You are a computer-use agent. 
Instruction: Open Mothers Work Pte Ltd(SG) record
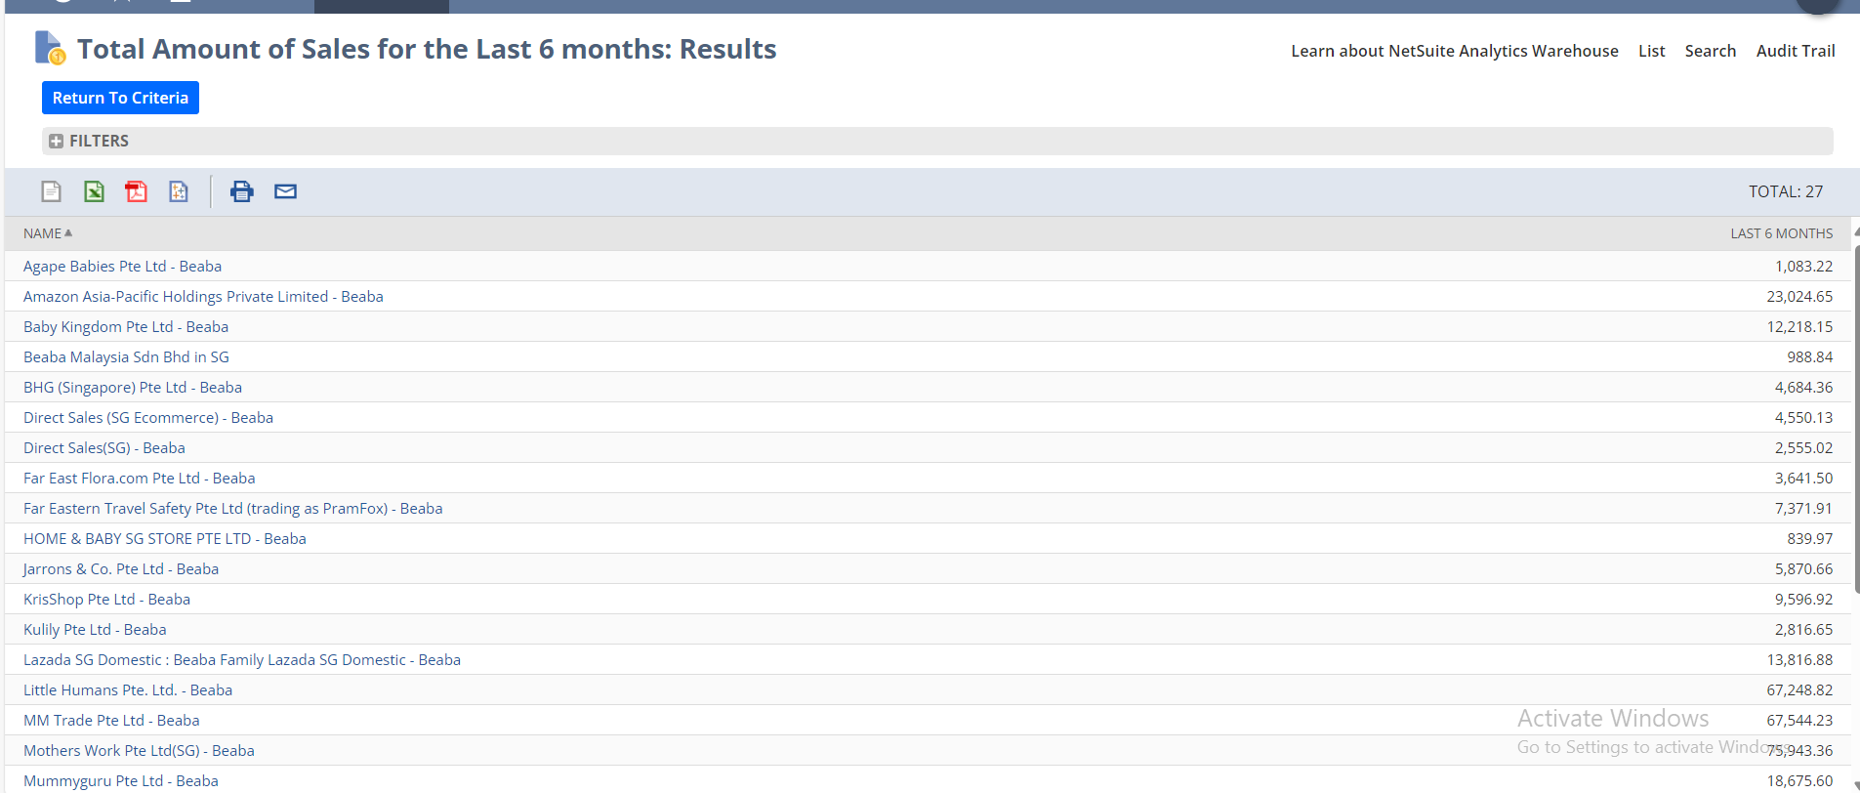point(139,751)
